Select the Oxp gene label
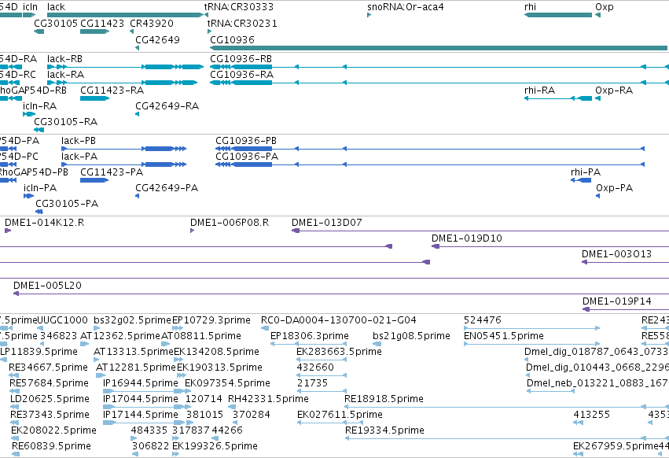Screen dimensions: 669x458 pyautogui.click(x=605, y=7)
